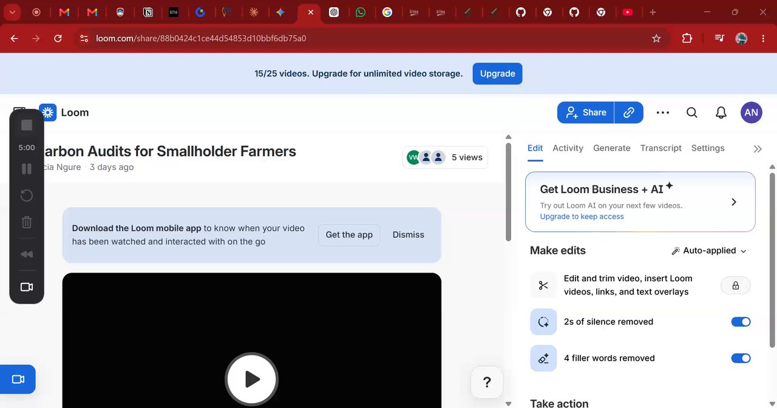Click the Get the app button
The height and width of the screenshot is (408, 777).
pos(349,235)
